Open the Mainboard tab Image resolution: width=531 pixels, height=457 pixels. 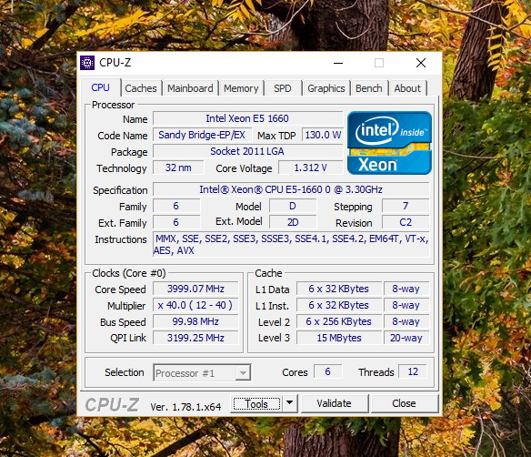click(x=190, y=88)
